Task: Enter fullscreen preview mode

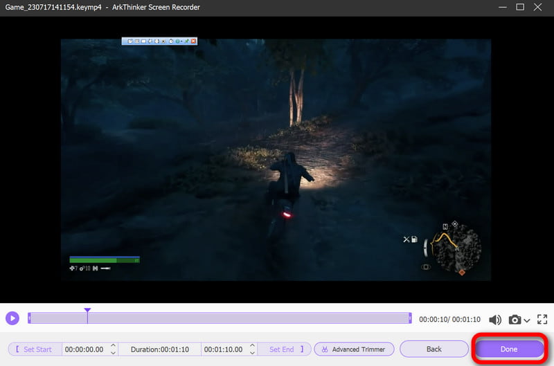Action: click(542, 320)
